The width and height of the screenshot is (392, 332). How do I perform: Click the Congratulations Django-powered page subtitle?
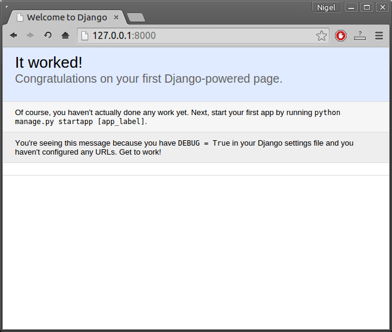(149, 79)
